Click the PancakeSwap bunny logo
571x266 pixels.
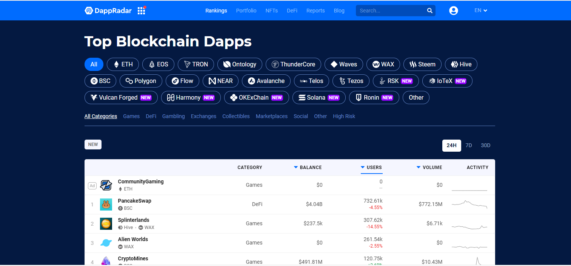click(x=106, y=204)
